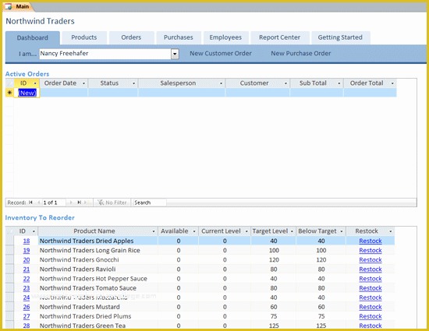Open the Sub Total column filter arrow
Viewport: 429px width, 331px height.
pyautogui.click(x=339, y=83)
